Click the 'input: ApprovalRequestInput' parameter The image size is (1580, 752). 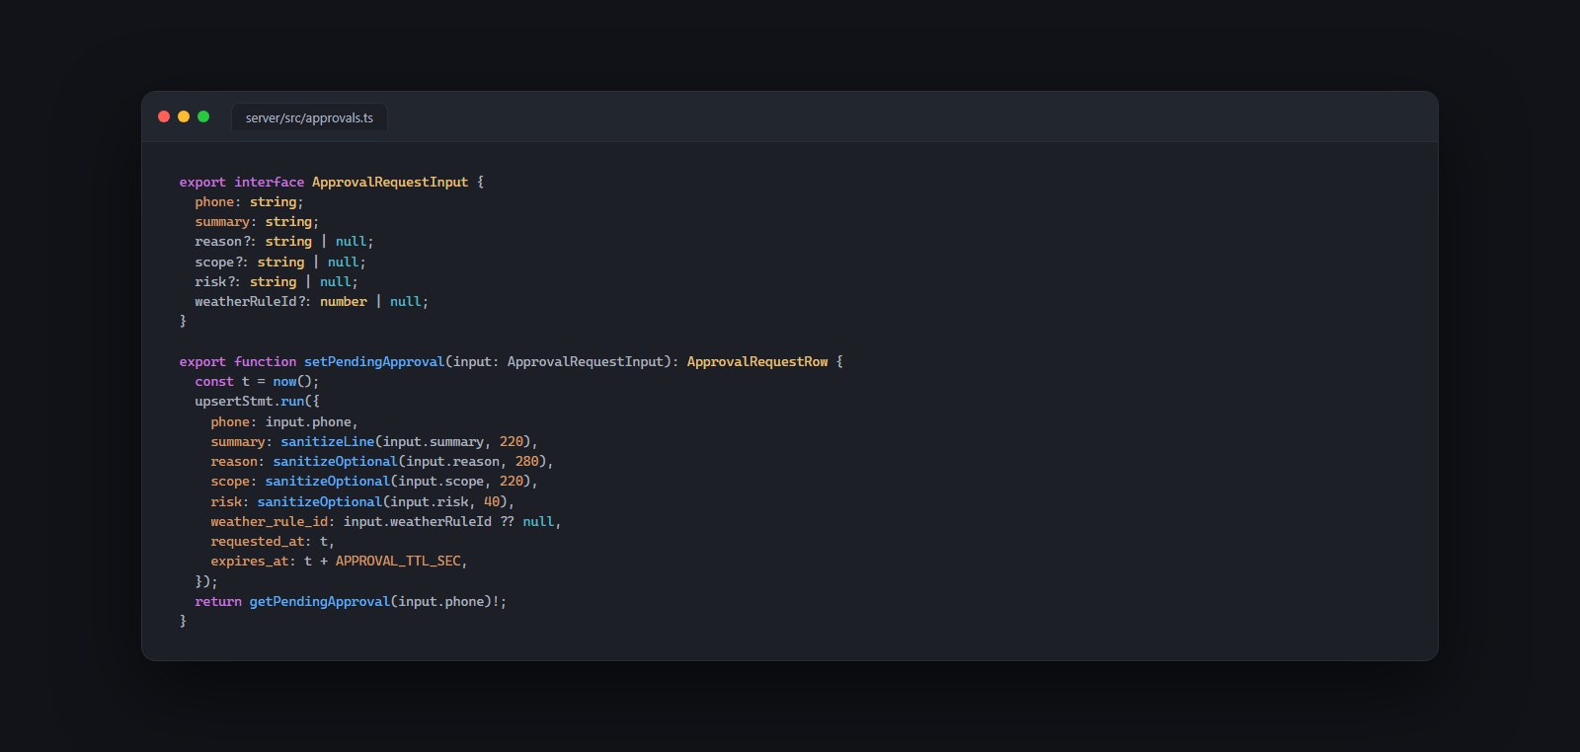[x=559, y=361]
